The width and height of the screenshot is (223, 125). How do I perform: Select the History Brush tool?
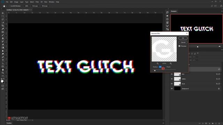[x=3, y=41]
